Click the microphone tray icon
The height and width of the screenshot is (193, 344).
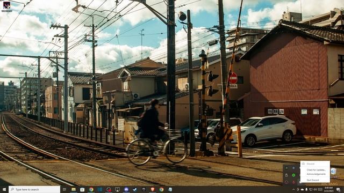tap(306, 189)
